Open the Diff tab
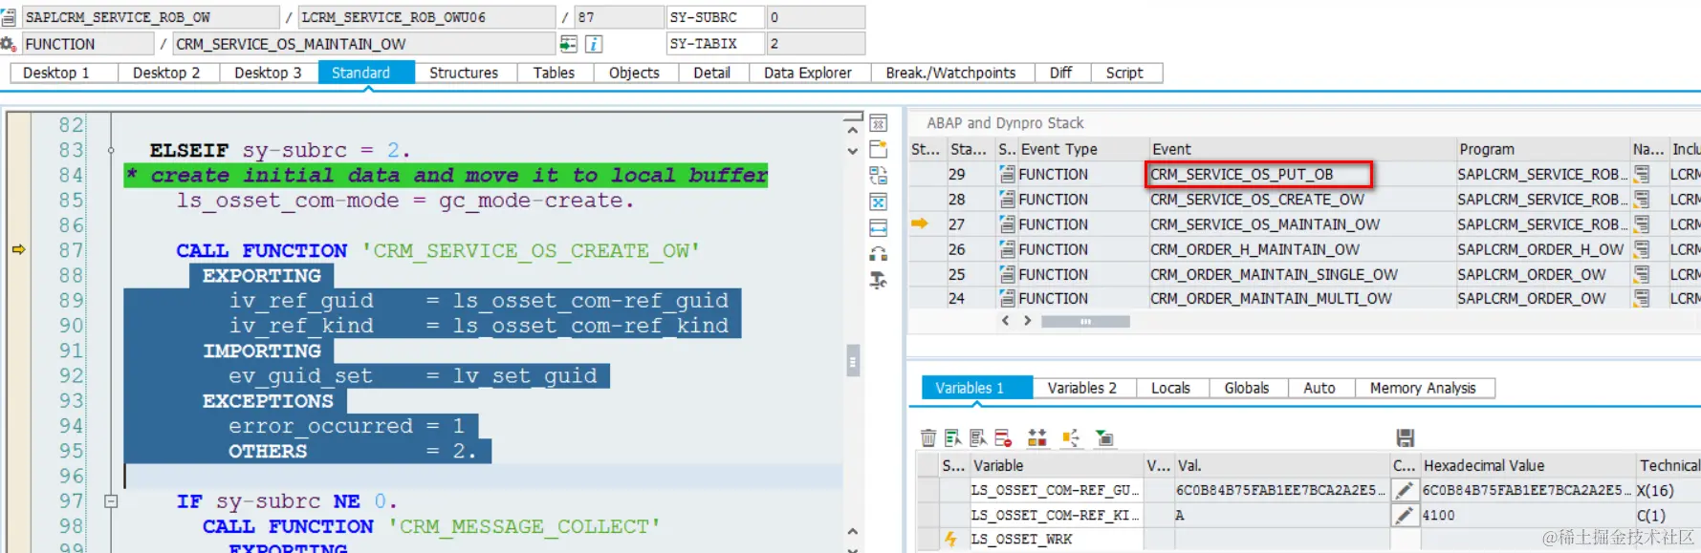This screenshot has height=553, width=1701. 1060,73
